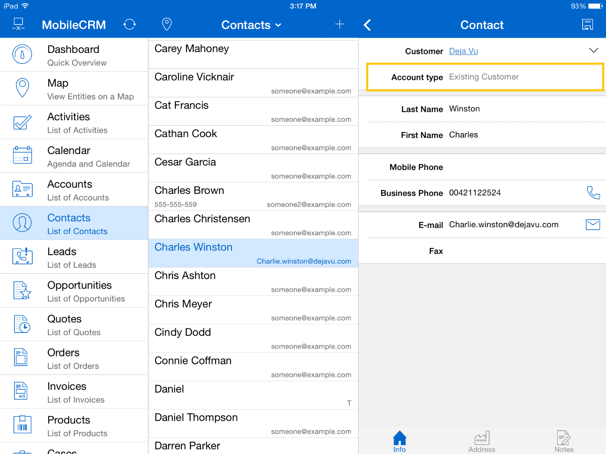Open the Quotes clock document icon
The image size is (606, 454).
(22, 324)
